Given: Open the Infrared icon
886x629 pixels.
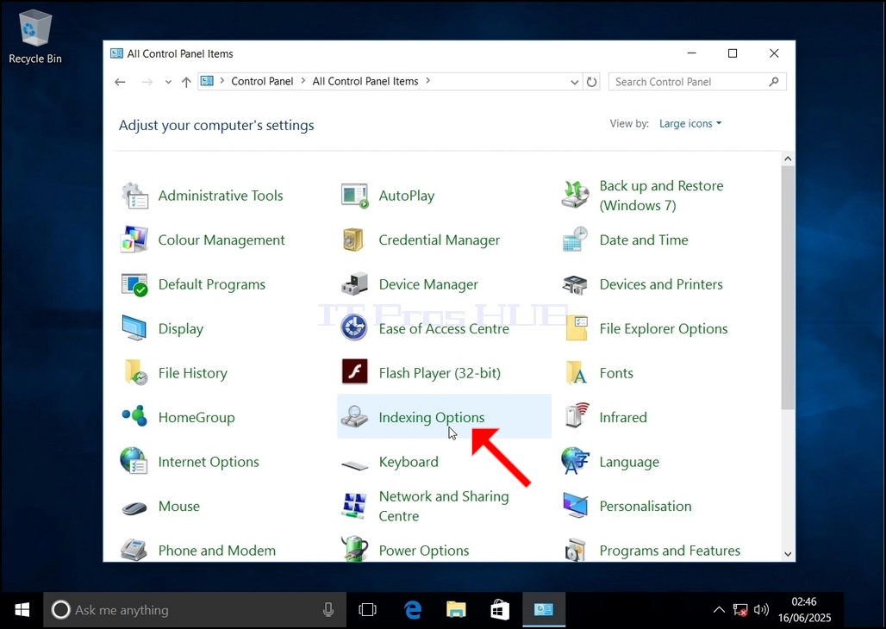Looking at the screenshot, I should (577, 415).
